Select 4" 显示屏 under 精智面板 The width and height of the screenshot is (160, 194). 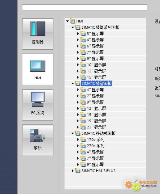click(x=95, y=90)
